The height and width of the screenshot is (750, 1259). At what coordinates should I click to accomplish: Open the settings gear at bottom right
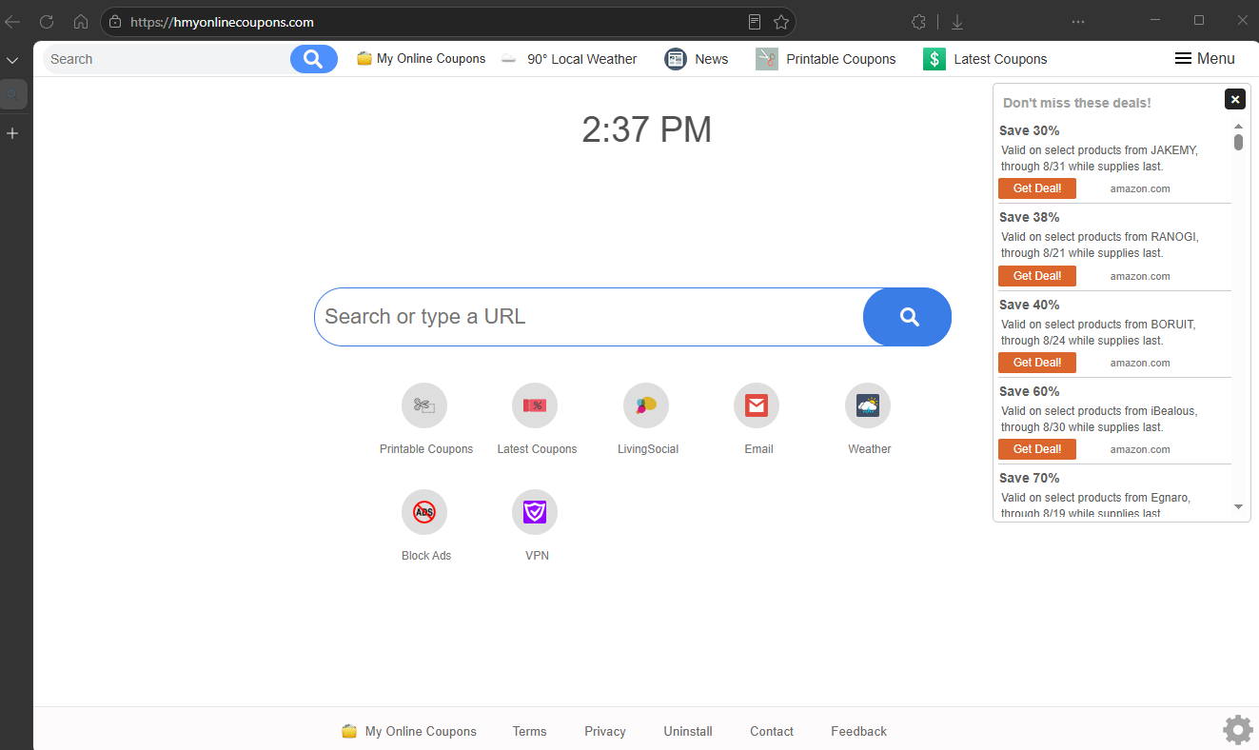1238,730
